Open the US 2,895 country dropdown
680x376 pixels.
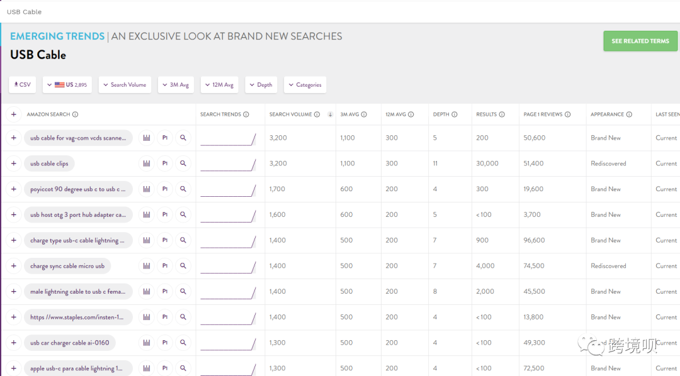click(67, 85)
